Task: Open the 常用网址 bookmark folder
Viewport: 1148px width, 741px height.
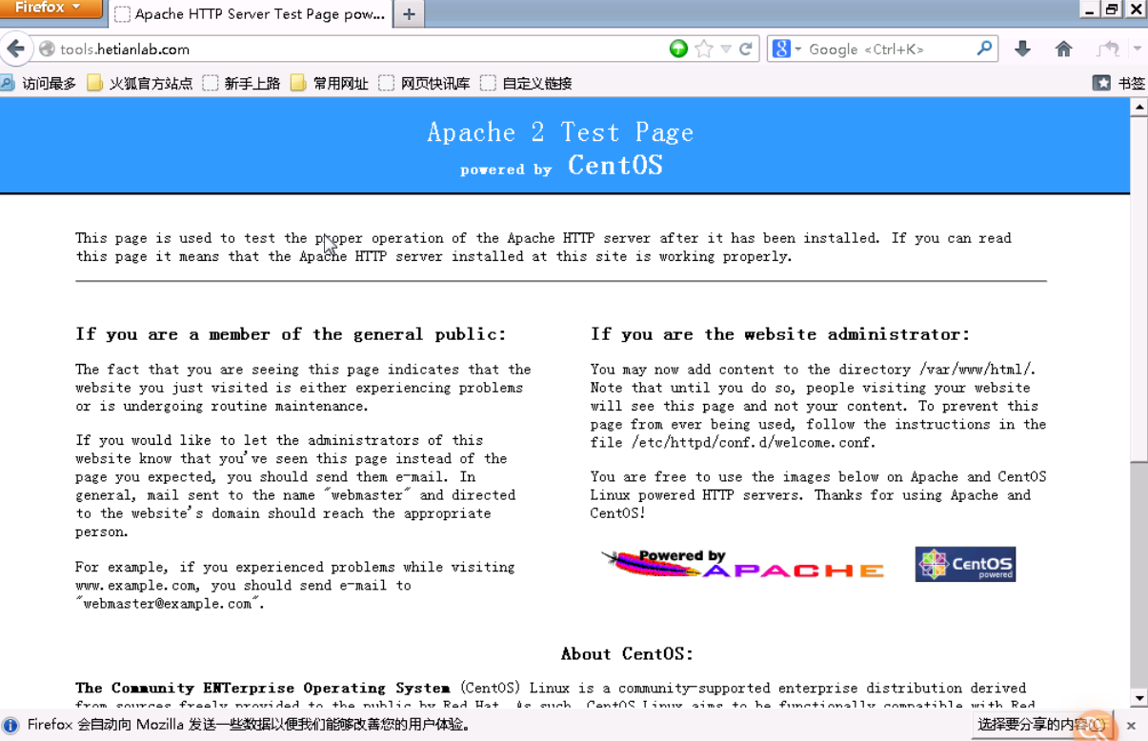Action: [x=330, y=84]
